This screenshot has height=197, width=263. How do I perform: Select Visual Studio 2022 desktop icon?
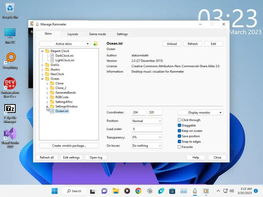10,138
